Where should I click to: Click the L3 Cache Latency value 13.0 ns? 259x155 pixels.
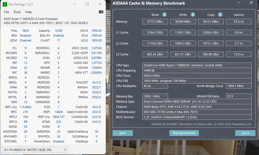coord(239,54)
